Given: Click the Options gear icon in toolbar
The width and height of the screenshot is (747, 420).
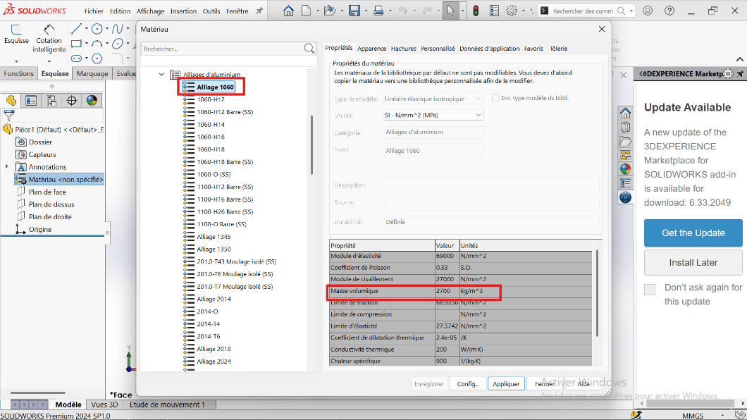Looking at the screenshot, I should (512, 11).
